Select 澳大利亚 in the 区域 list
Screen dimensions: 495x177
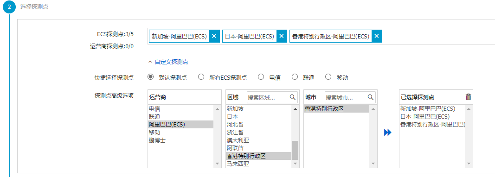tap(259, 140)
